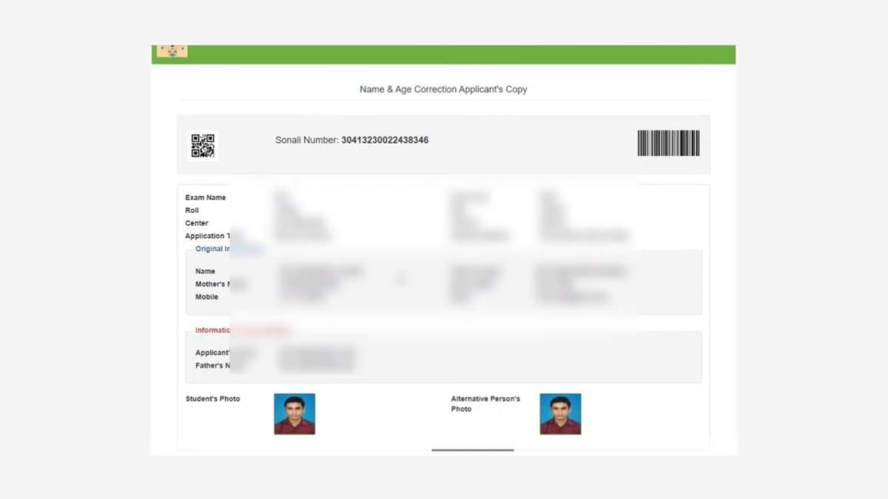
Task: Open the Alternative Person's Photo thumbnail
Action: point(560,414)
